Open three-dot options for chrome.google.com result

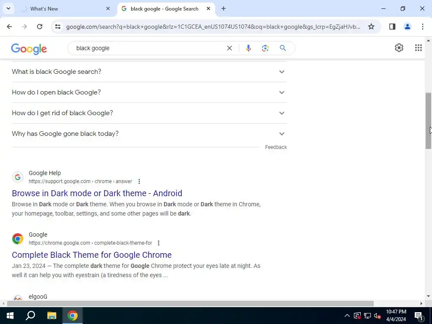pyautogui.click(x=159, y=243)
